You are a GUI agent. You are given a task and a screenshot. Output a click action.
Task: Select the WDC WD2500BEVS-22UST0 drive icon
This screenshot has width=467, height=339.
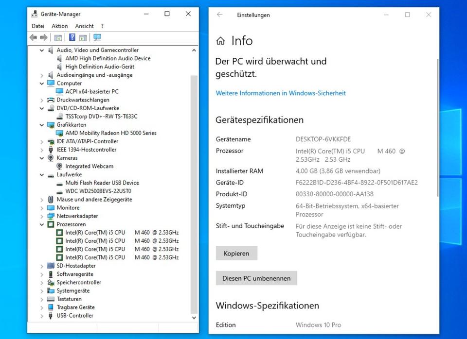[x=59, y=191]
